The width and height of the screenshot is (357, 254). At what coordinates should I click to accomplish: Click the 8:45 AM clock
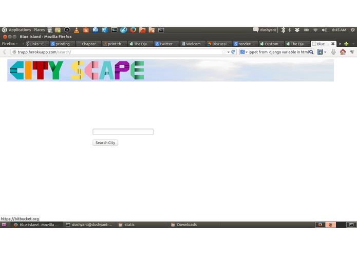coord(339,30)
